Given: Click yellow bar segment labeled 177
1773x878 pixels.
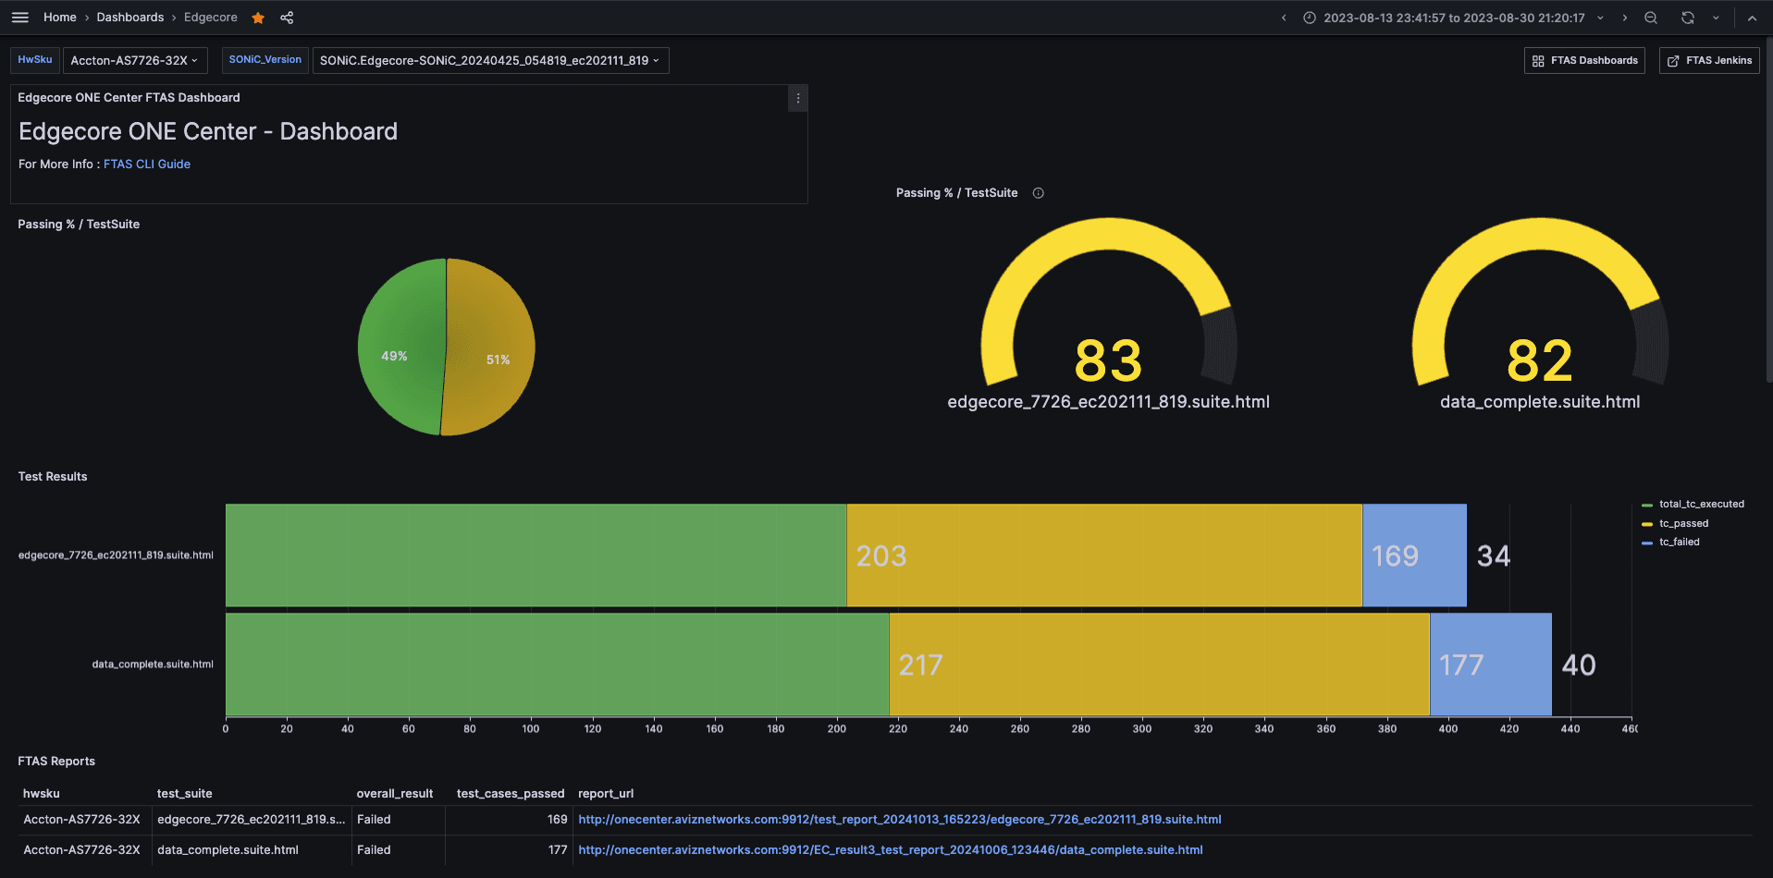Looking at the screenshot, I should pos(1160,665).
